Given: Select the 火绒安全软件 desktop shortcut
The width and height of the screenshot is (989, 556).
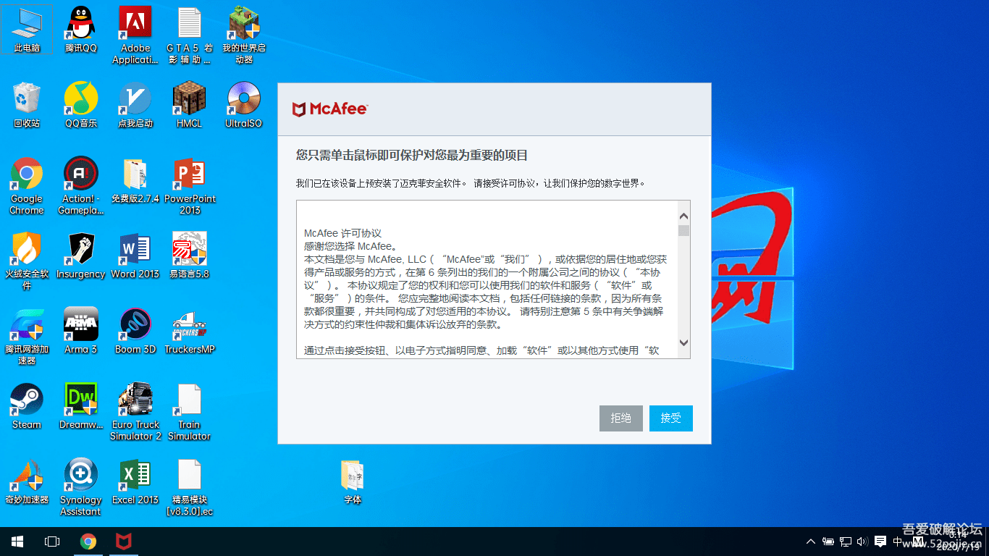Looking at the screenshot, I should point(27,261).
